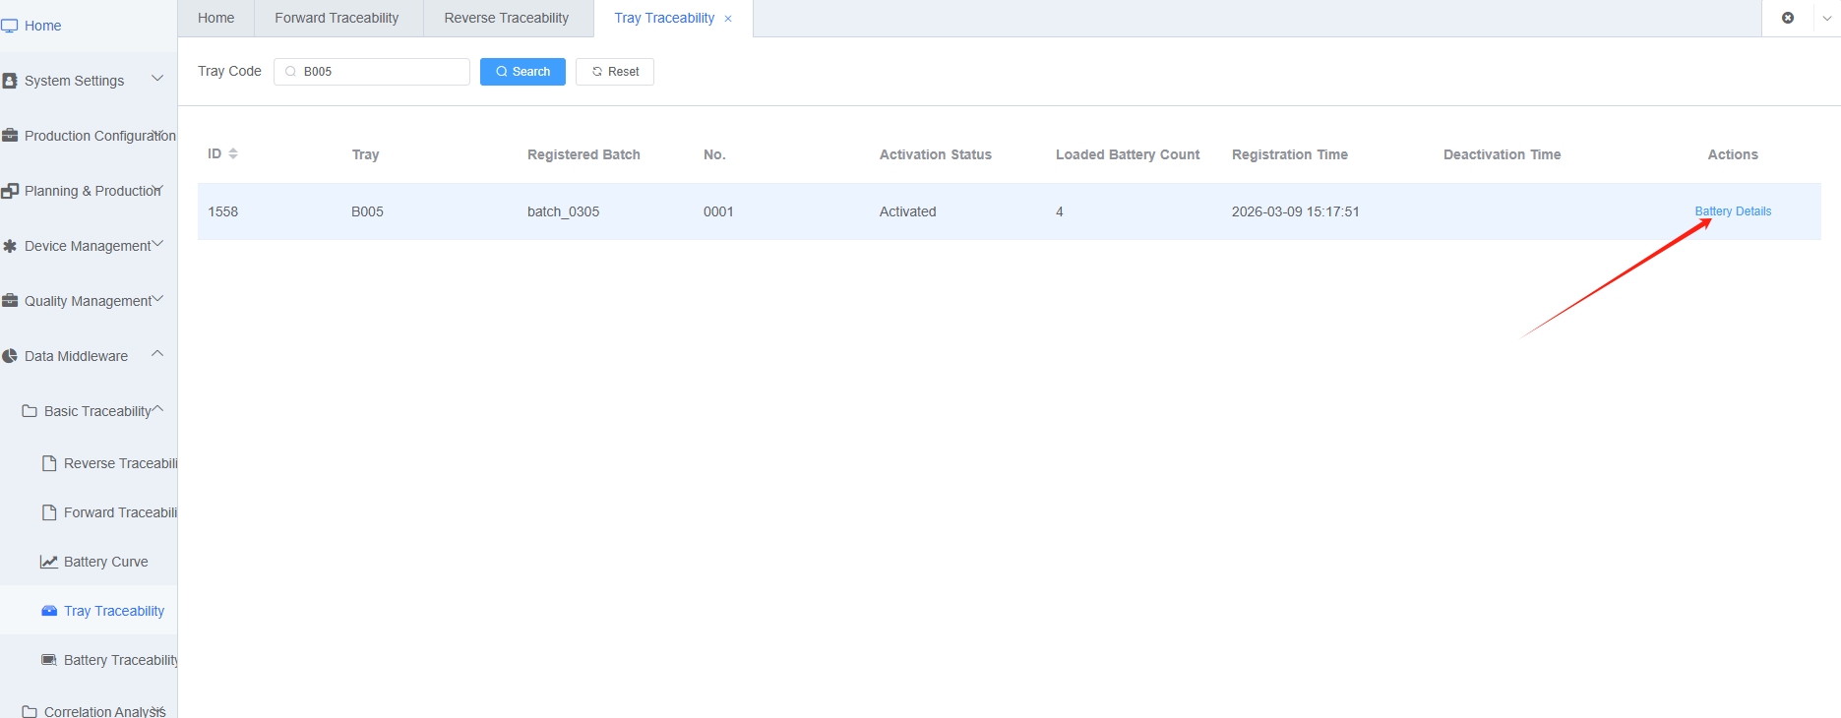Image resolution: width=1841 pixels, height=718 pixels.
Task: Click the No. column header
Action: click(x=714, y=154)
